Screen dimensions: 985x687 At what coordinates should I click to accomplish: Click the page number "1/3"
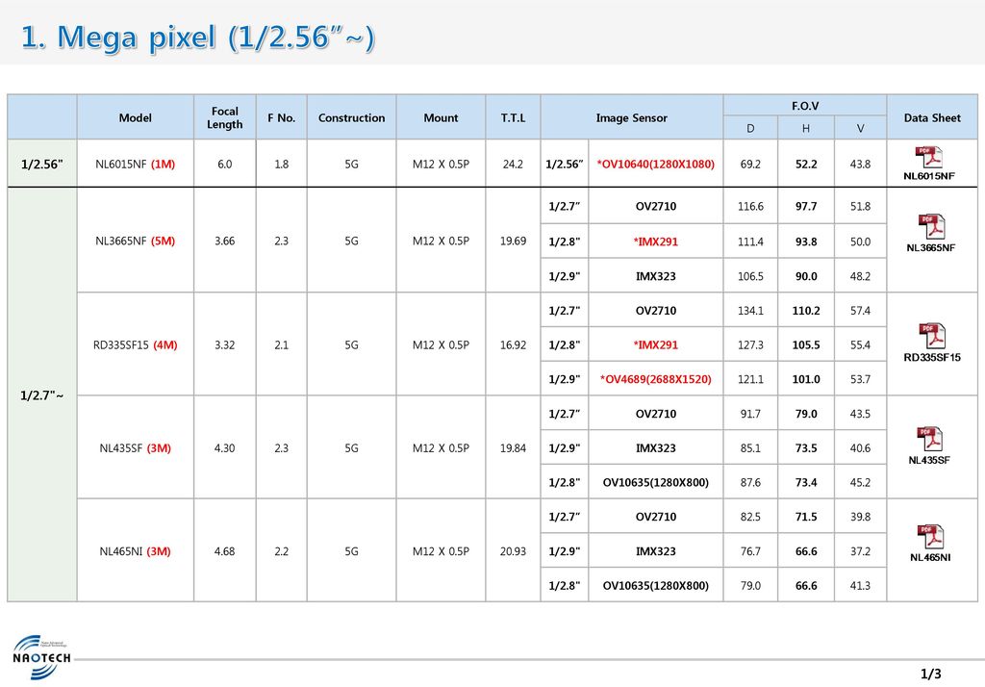pos(931,674)
